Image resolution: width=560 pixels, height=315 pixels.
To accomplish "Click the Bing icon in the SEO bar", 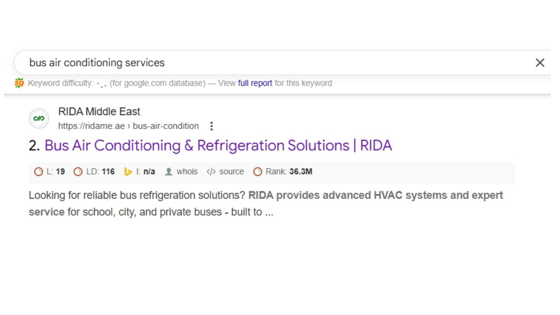I will point(128,171).
